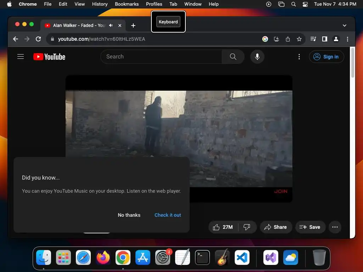Open the Tab menu
Viewport: 363px width, 272px height.
click(173, 4)
